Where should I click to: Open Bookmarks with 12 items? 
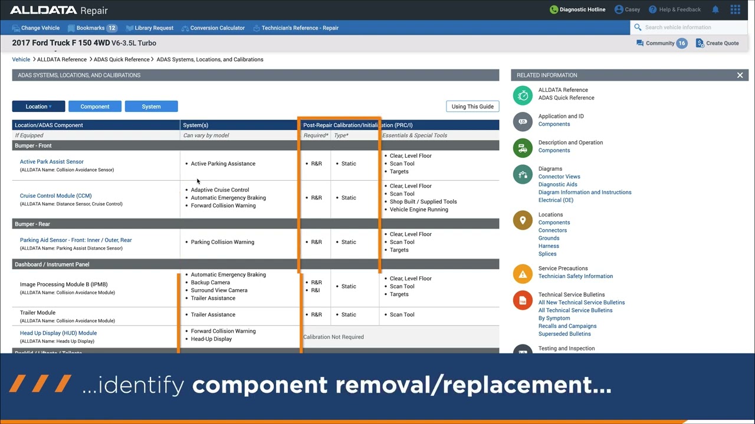coord(97,28)
